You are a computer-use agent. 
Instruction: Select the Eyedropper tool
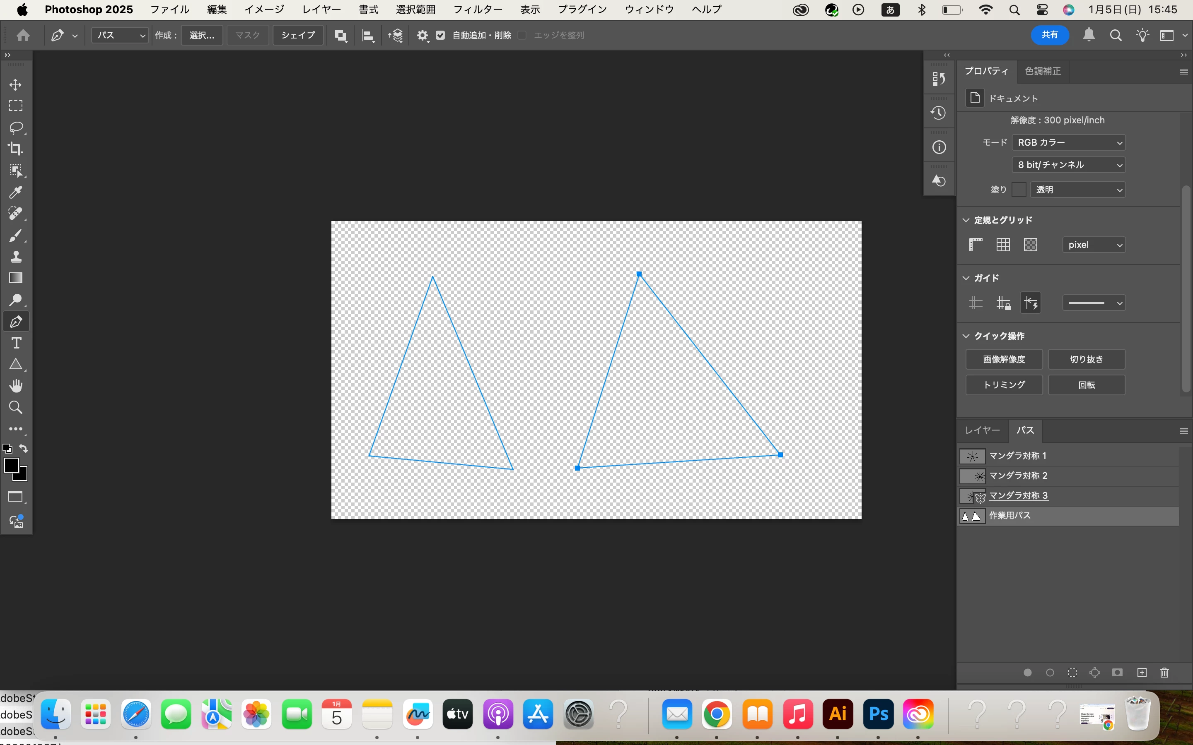[15, 192]
